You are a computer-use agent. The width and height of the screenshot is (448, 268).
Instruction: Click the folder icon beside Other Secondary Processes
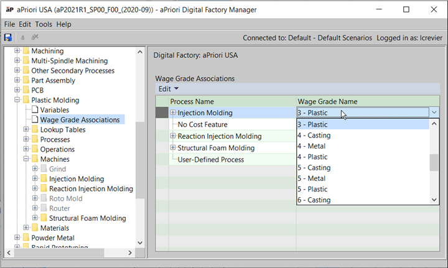point(26,70)
